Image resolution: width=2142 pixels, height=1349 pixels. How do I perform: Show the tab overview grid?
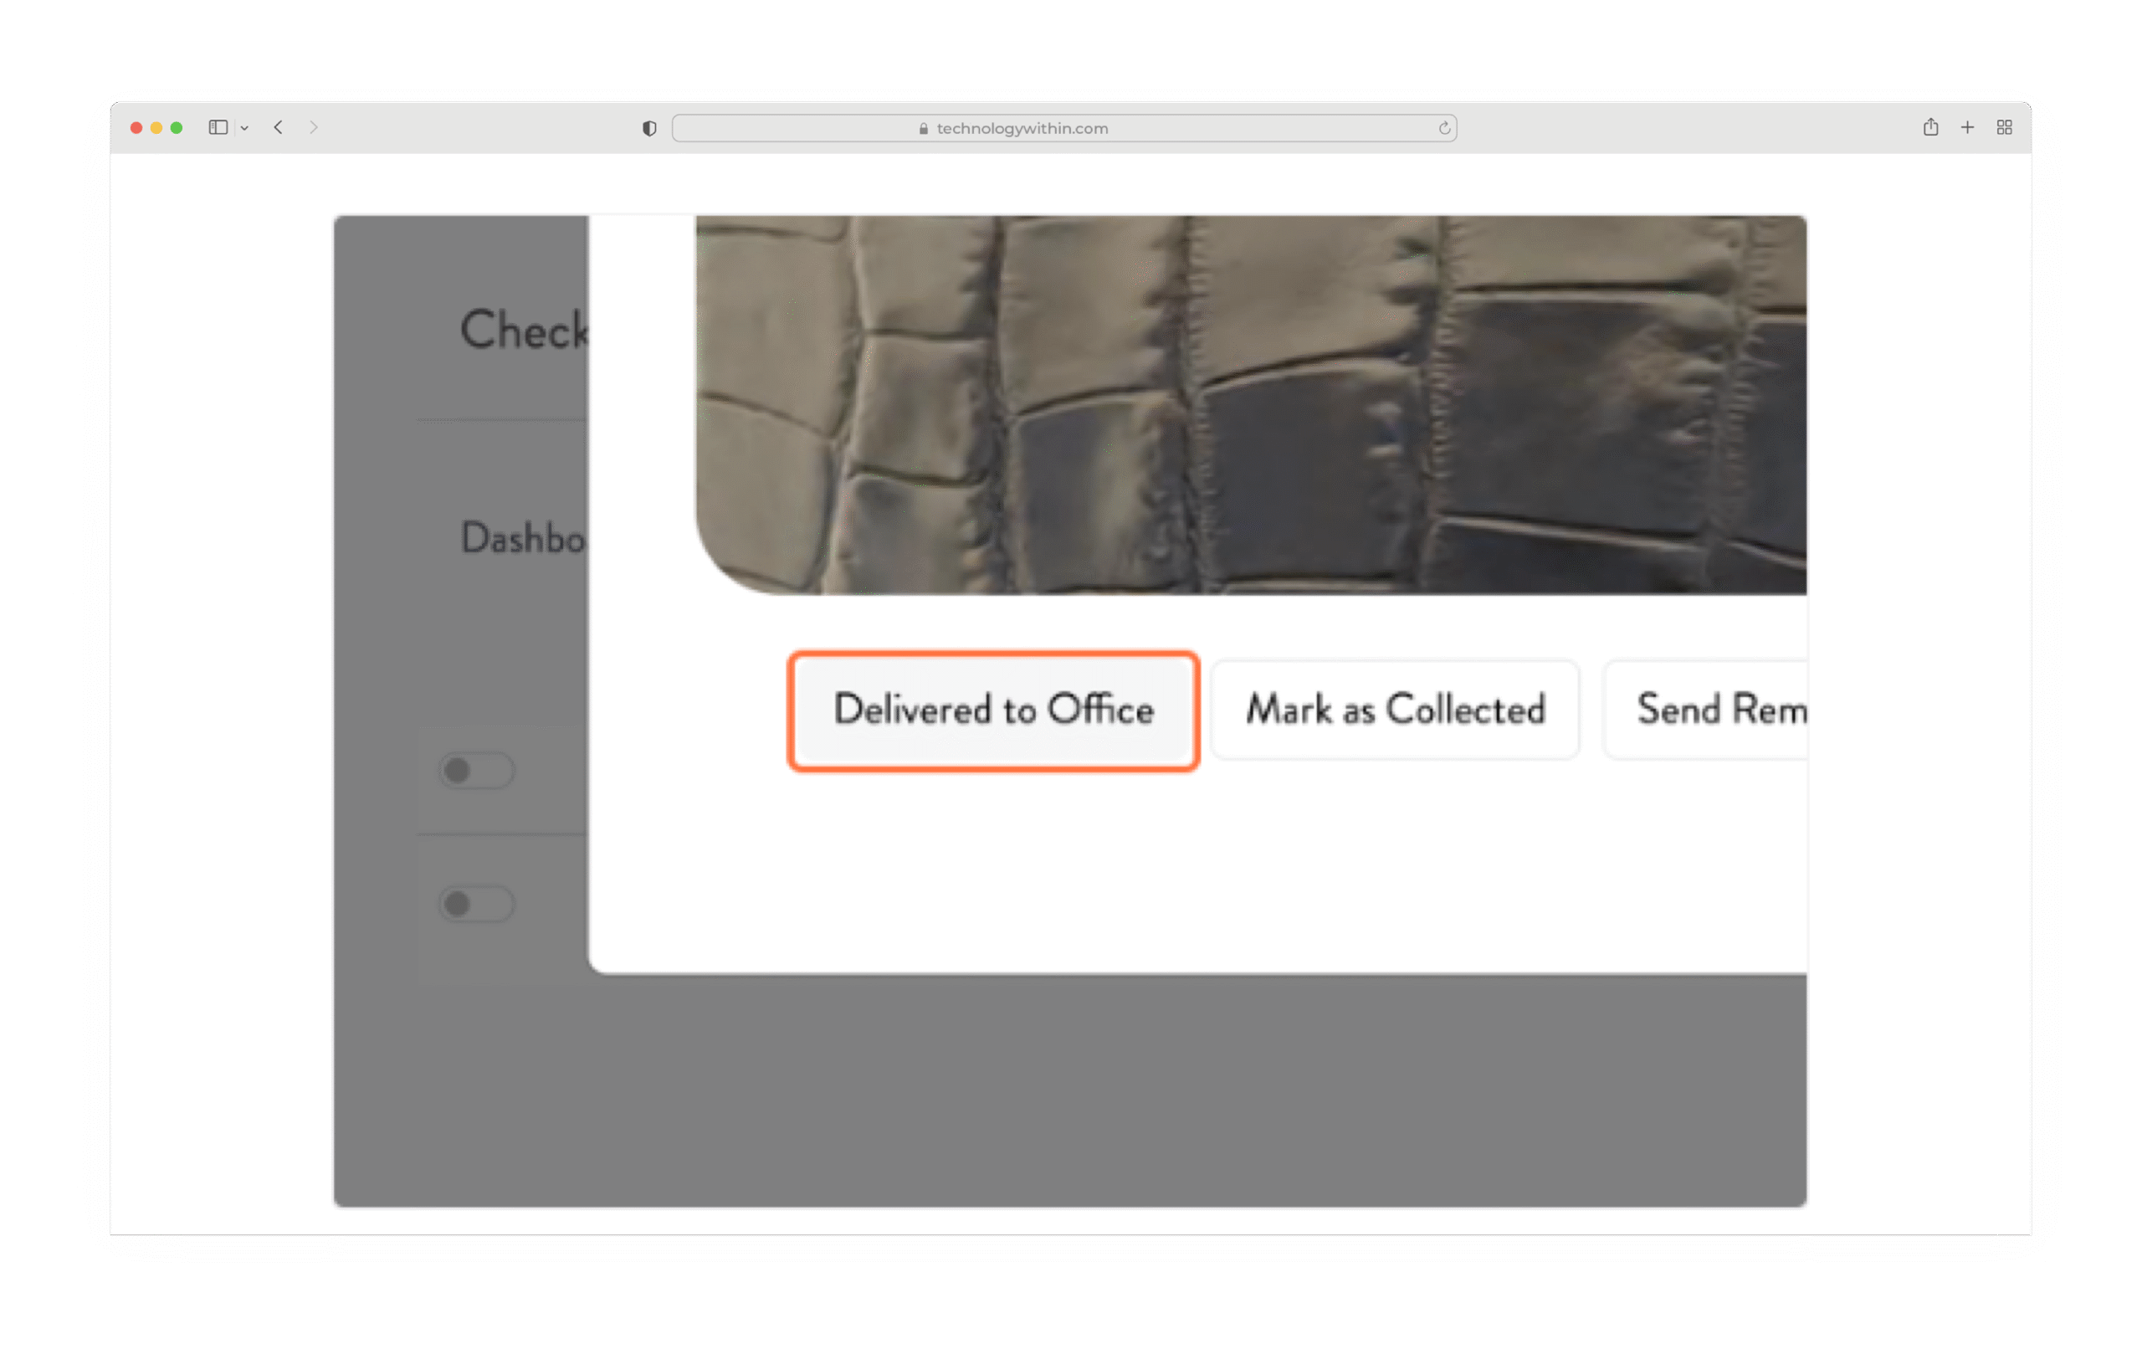(x=2004, y=127)
